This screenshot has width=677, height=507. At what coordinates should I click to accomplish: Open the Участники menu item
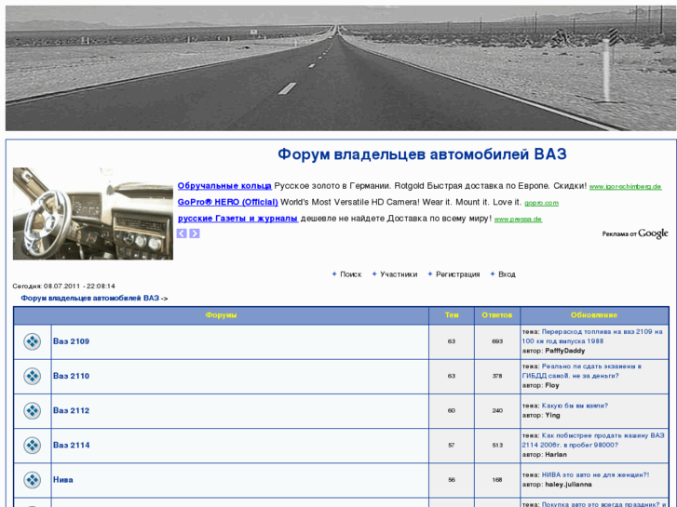(x=399, y=274)
